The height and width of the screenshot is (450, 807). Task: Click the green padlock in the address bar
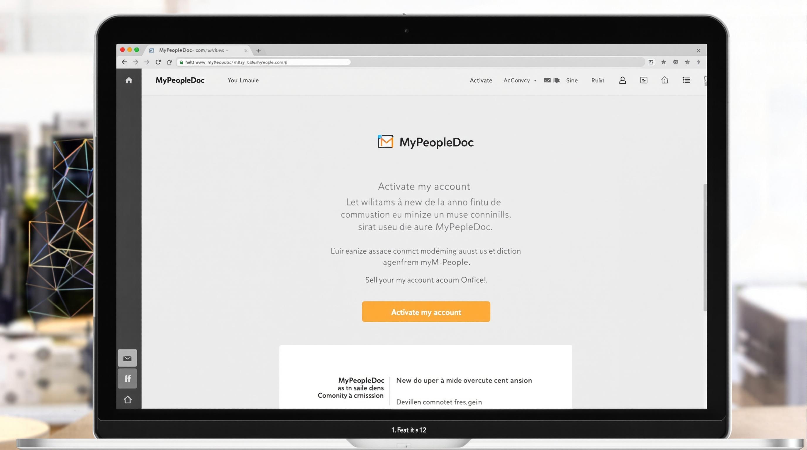[x=181, y=62]
